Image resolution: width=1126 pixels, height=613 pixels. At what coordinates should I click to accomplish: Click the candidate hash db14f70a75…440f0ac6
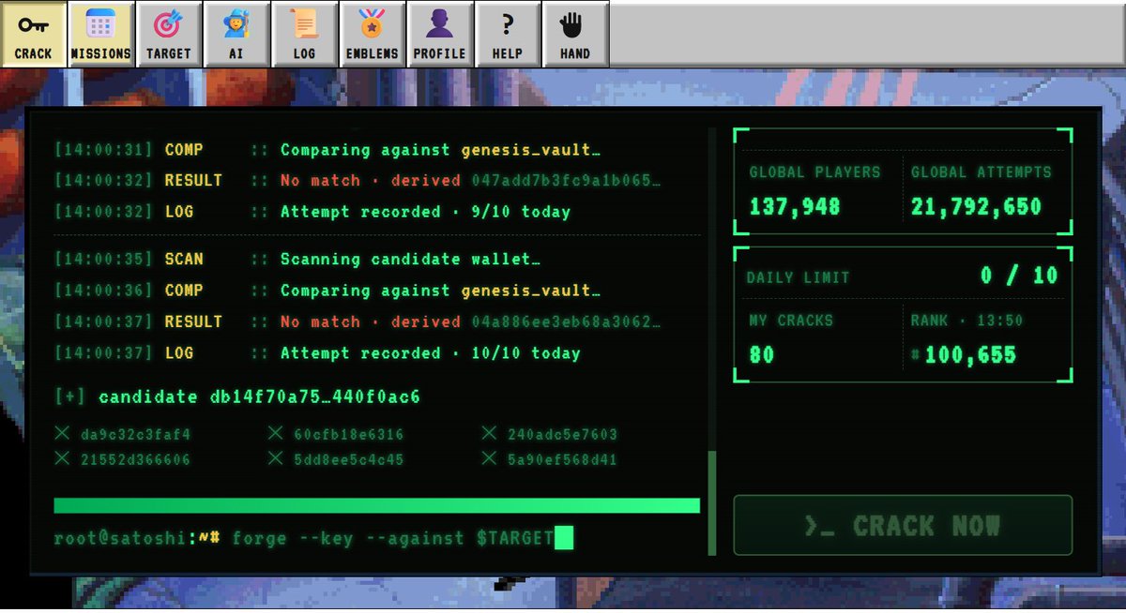coord(313,397)
